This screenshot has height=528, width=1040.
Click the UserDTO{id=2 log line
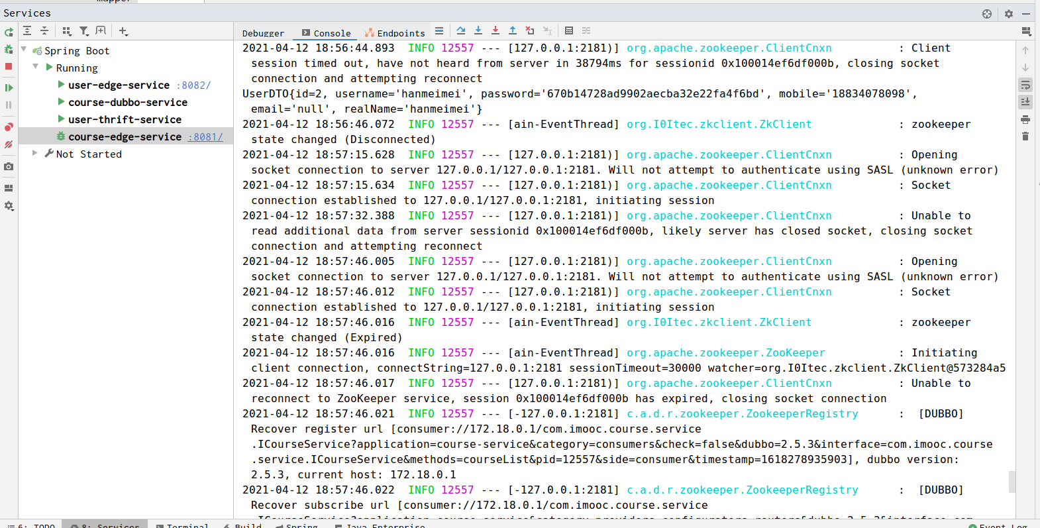(x=580, y=93)
